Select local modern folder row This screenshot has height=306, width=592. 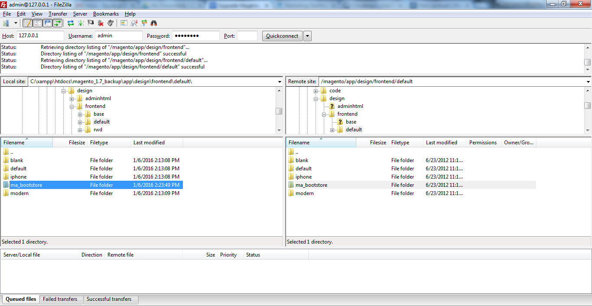[x=92, y=193]
